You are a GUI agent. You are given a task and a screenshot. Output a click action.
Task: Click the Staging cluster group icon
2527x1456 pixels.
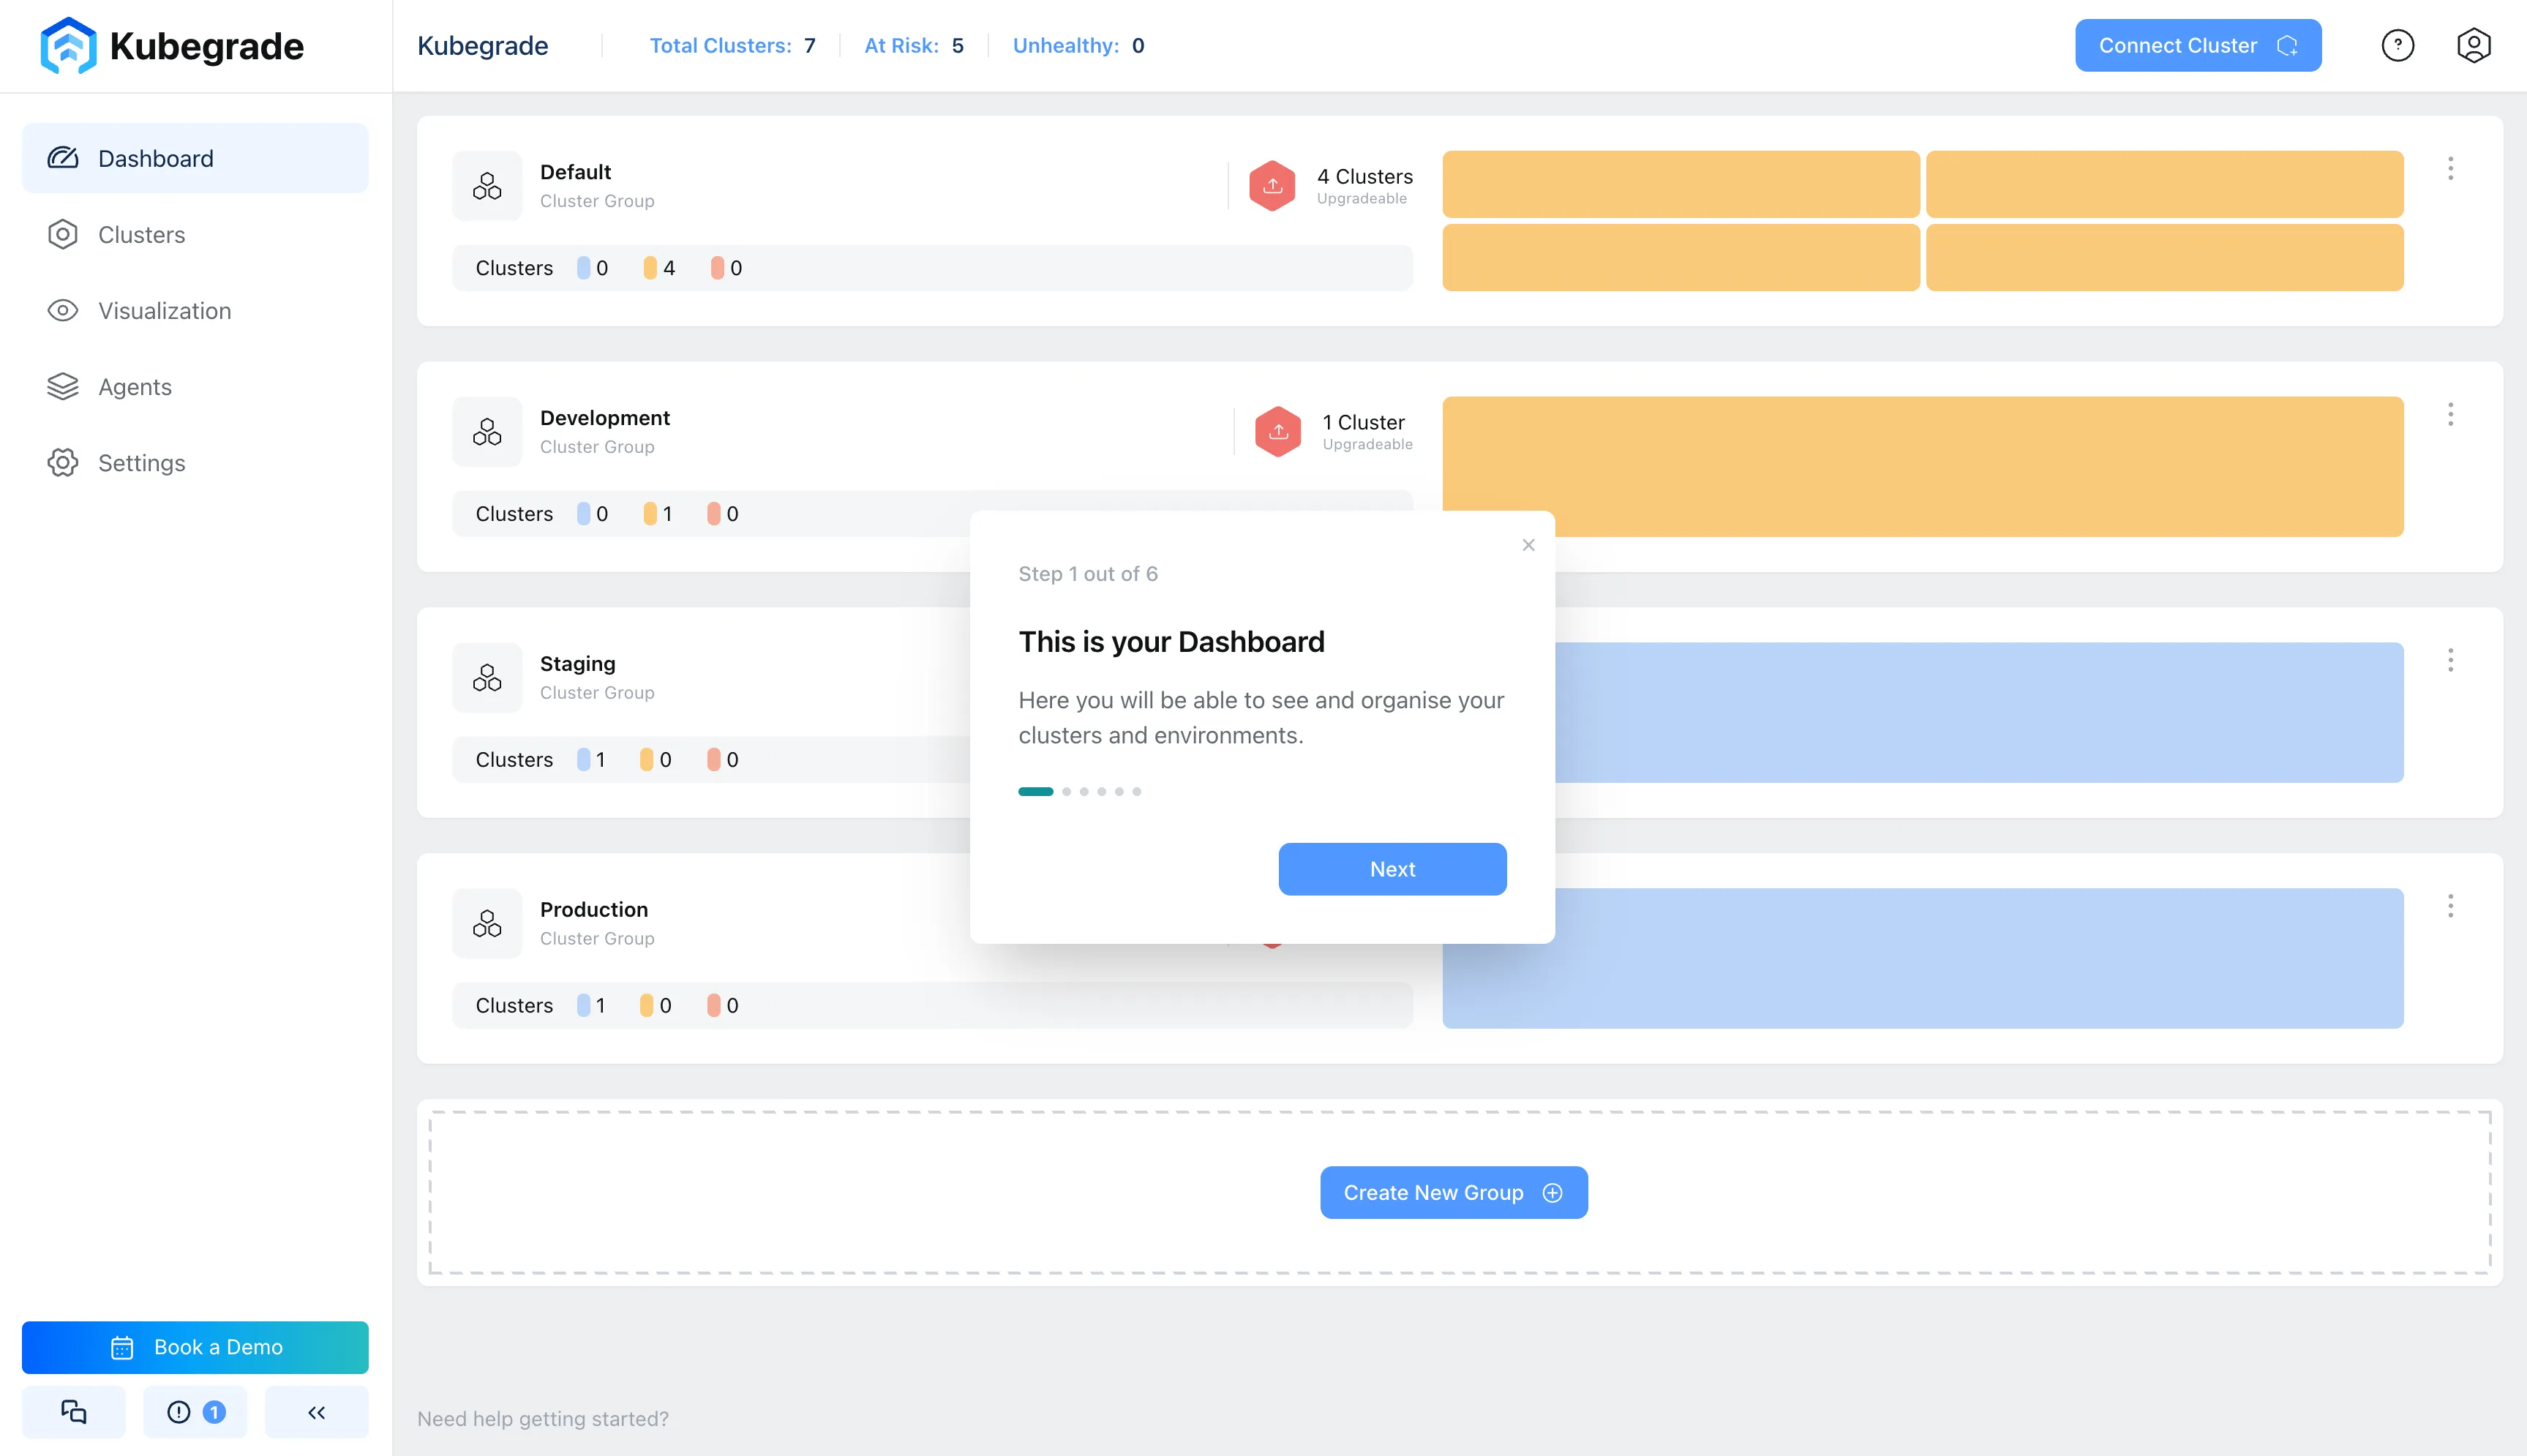487,678
